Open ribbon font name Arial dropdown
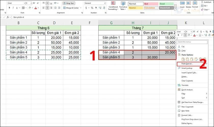Viewport: 214px width, 127px height. pyautogui.click(x=24, y=3)
